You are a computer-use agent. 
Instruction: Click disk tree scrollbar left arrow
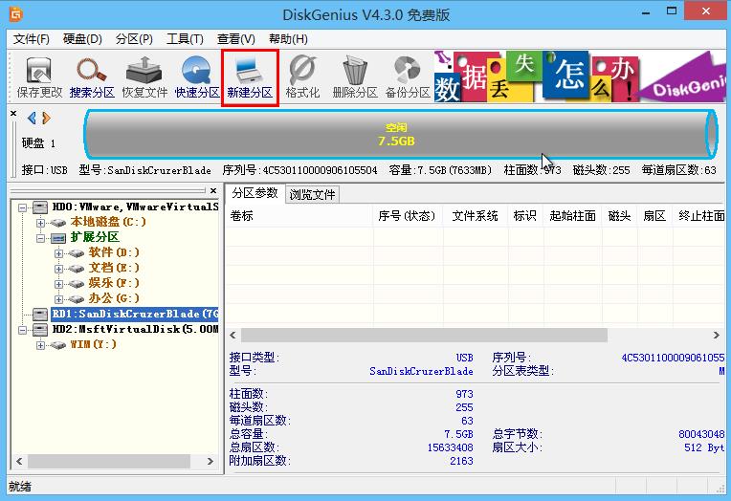(x=19, y=462)
